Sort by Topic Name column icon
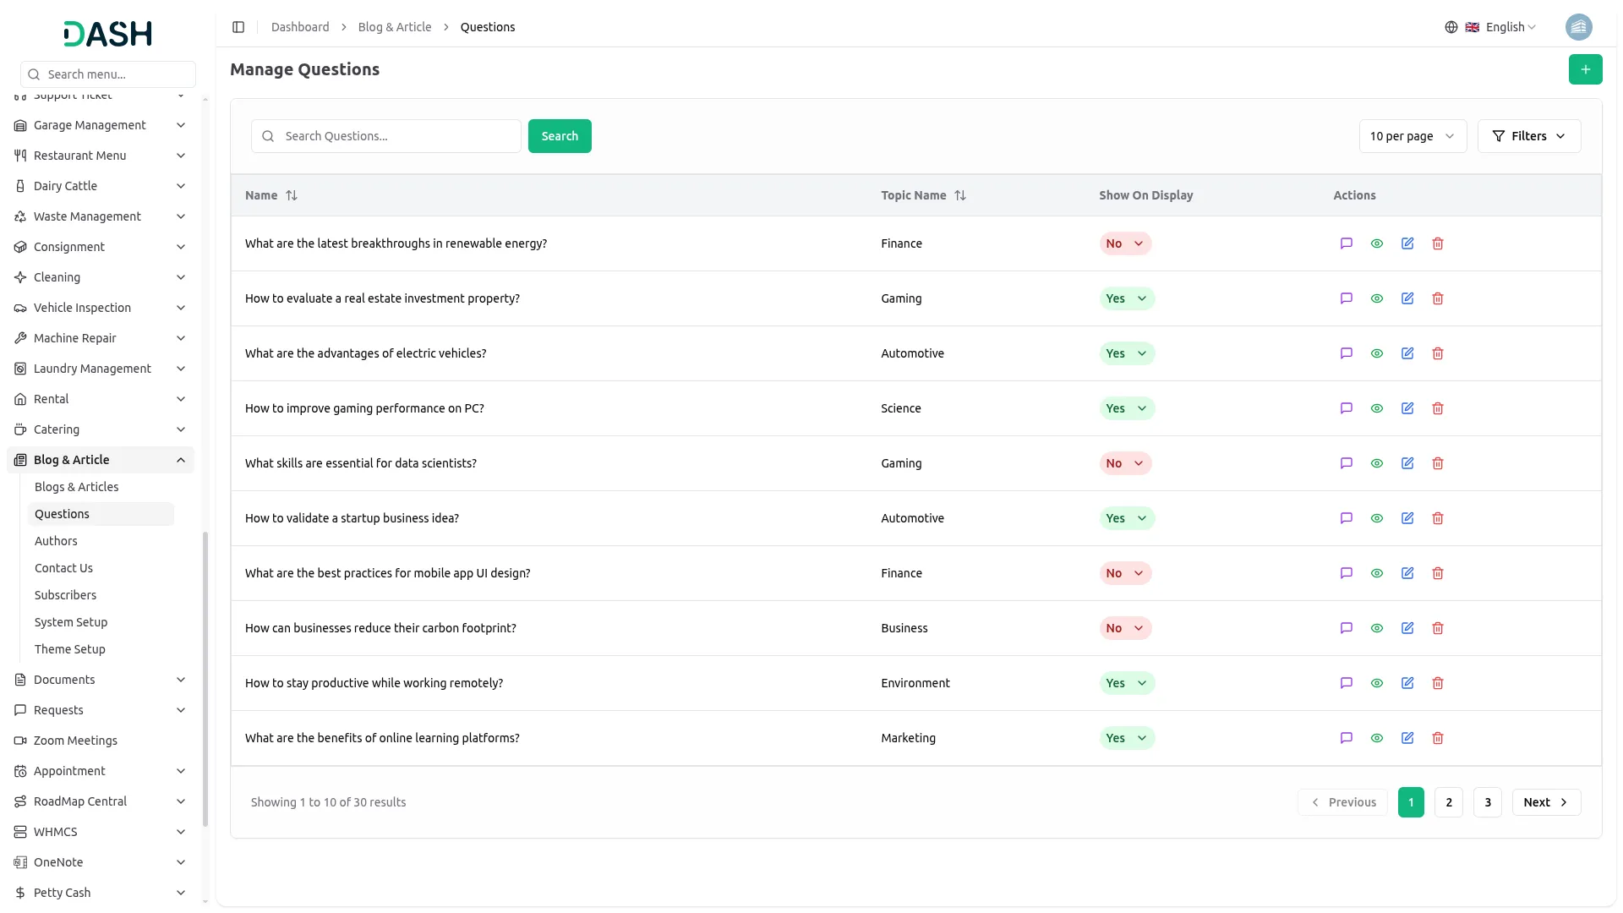Screen dimensions: 1623x913 click(960, 195)
